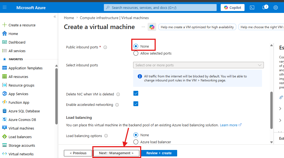Click Help me create a VM optimized suggestion
284x158 pixels.
[197, 27]
